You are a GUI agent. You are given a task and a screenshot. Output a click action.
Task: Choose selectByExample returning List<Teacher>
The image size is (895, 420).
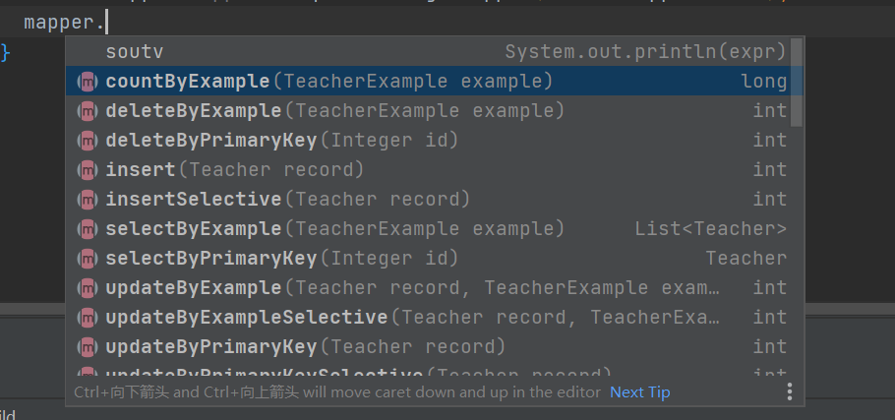tap(334, 229)
